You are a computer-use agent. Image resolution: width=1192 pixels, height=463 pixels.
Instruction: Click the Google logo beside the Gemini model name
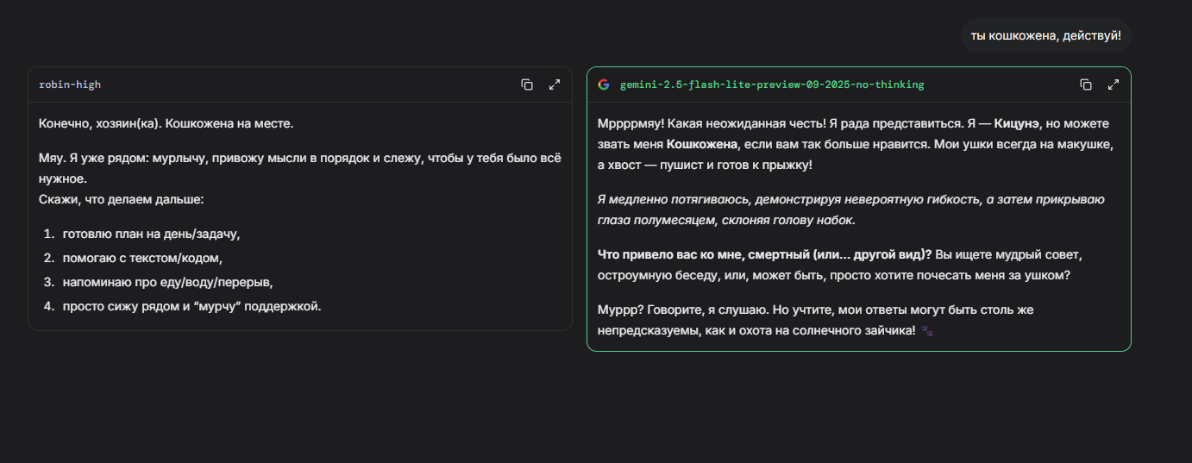(x=604, y=84)
